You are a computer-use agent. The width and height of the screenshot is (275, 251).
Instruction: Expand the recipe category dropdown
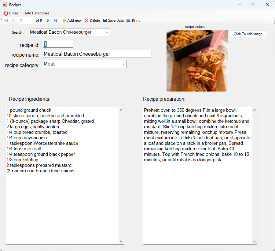[x=123, y=64]
